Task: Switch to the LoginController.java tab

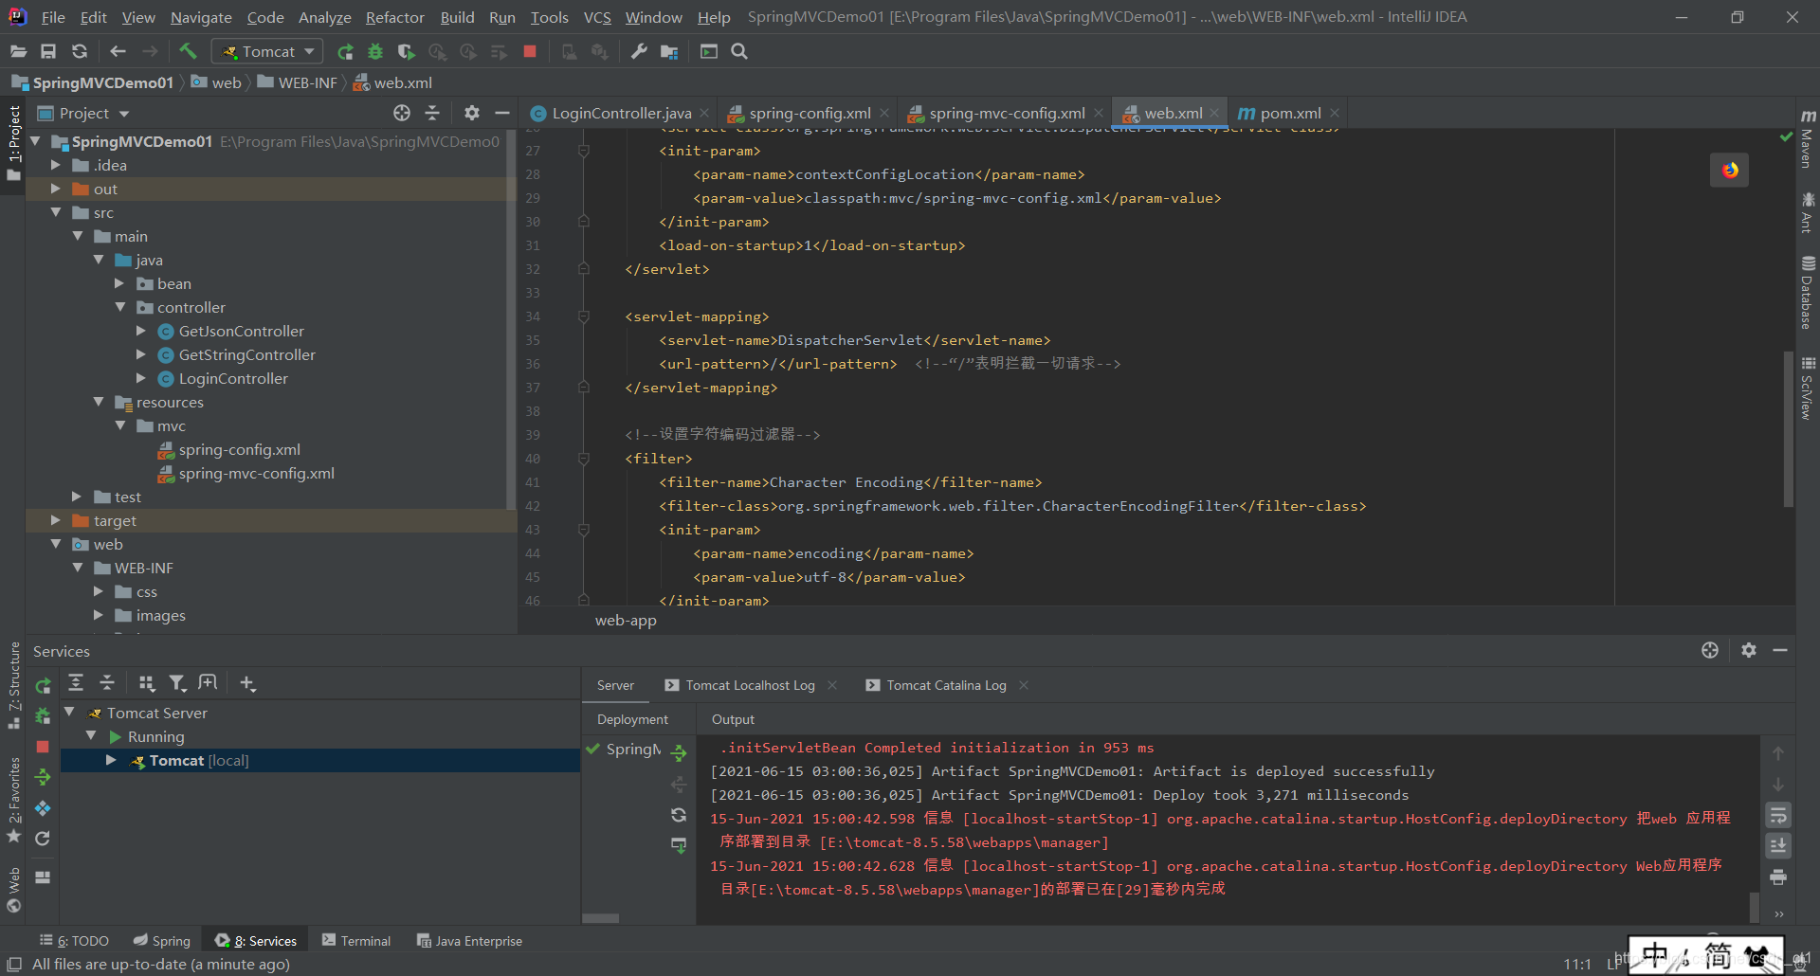Action: pos(621,113)
